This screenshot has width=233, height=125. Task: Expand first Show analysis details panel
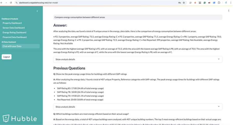(138, 59)
